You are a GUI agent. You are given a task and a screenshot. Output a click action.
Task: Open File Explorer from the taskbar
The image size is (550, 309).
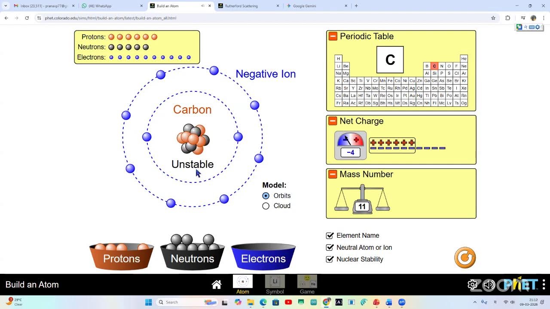(x=251, y=302)
